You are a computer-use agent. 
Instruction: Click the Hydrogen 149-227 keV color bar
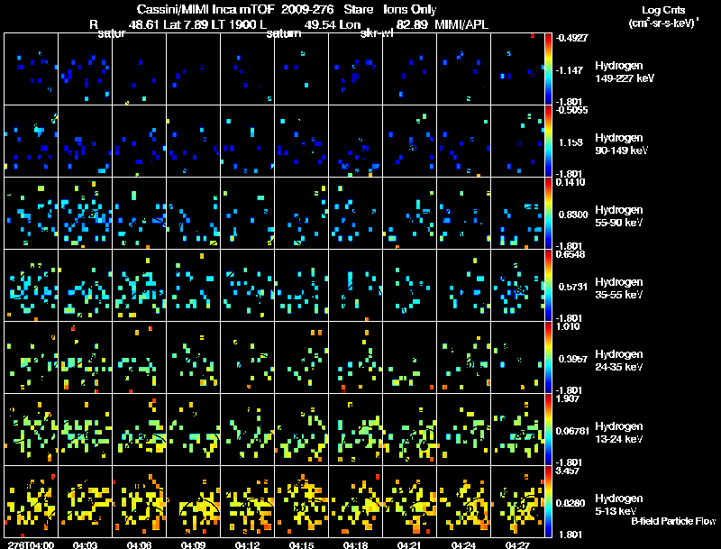548,69
